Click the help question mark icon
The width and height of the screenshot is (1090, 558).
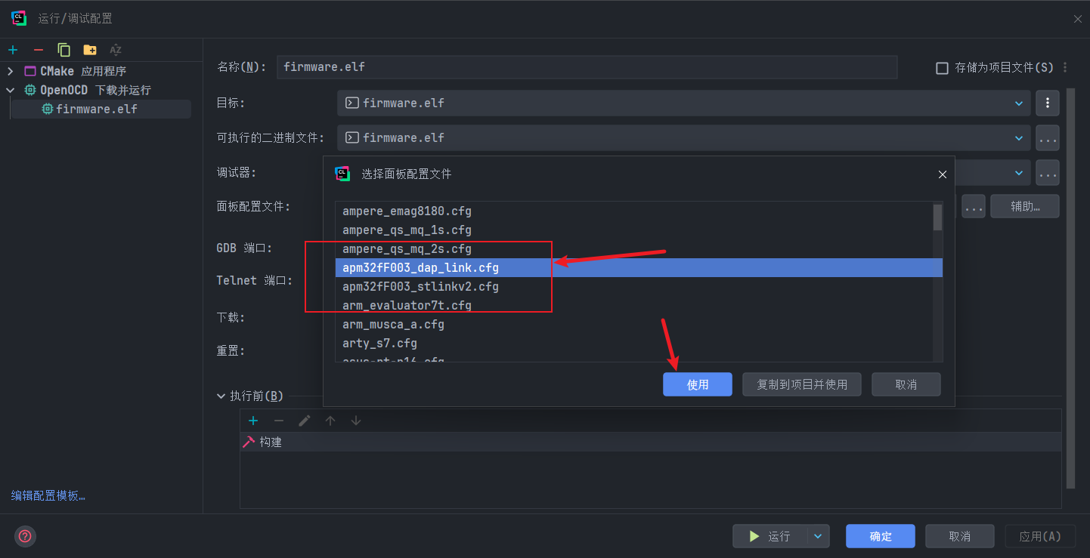click(25, 536)
